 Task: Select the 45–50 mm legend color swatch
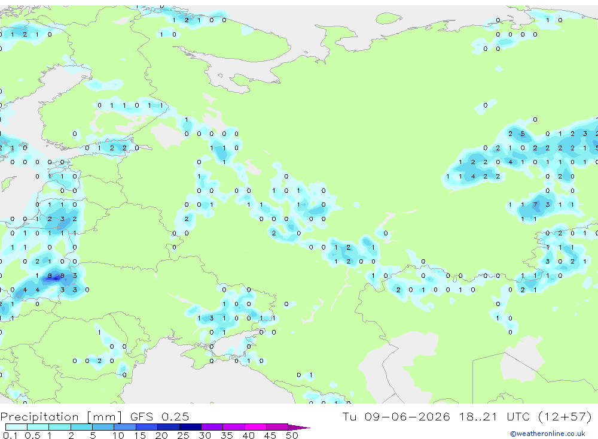click(x=277, y=427)
